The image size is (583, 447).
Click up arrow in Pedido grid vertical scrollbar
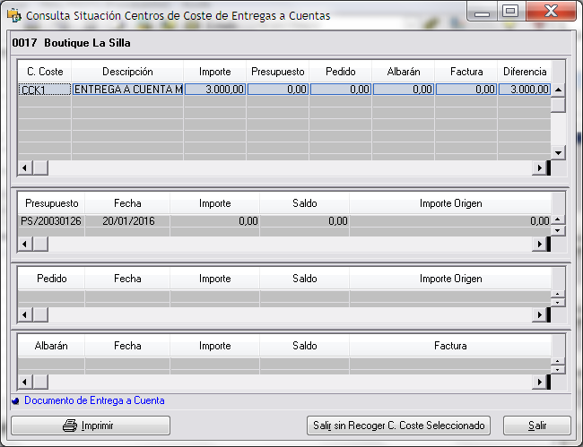558,294
